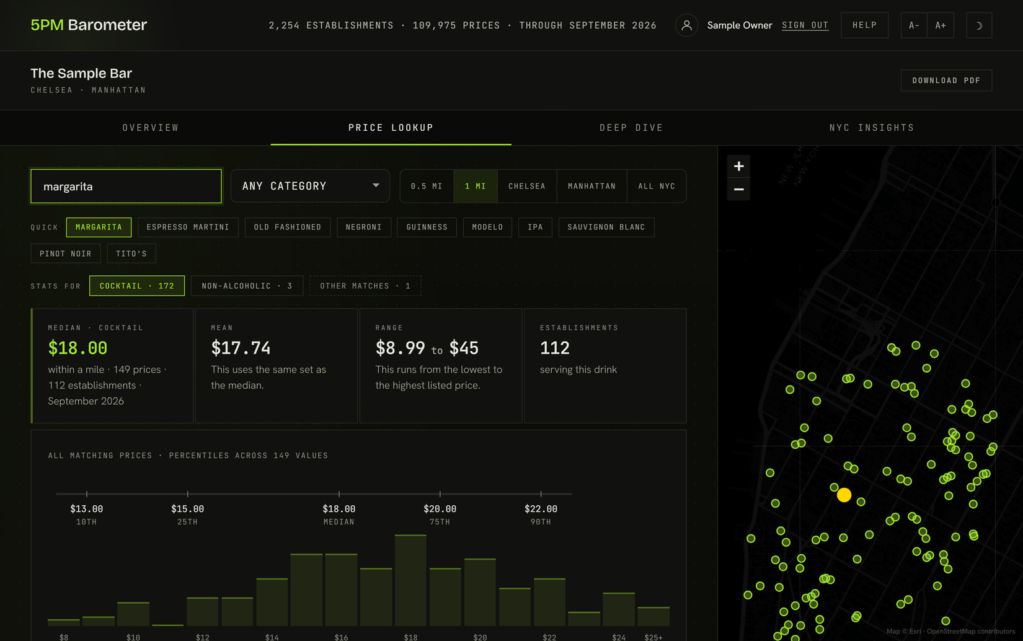Click the $25+ histogram bar
1023x641 pixels.
pos(653,616)
